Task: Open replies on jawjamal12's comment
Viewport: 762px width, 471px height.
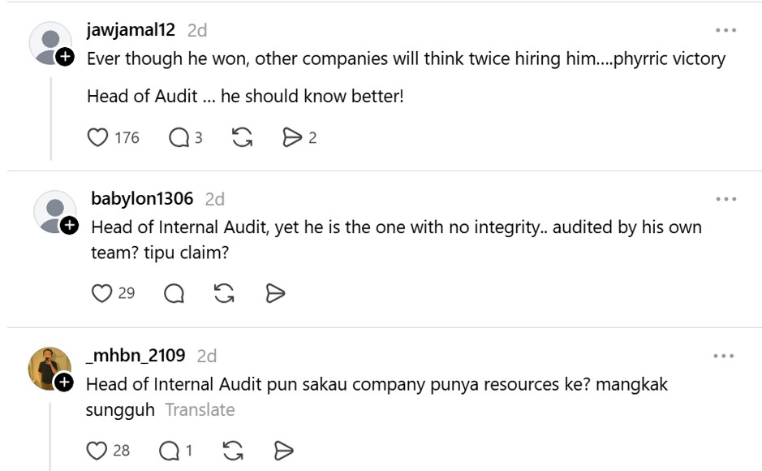Action: 179,137
